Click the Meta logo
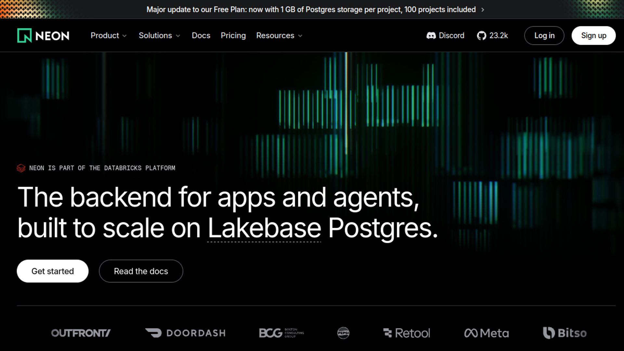This screenshot has width=624, height=351. [x=487, y=333]
